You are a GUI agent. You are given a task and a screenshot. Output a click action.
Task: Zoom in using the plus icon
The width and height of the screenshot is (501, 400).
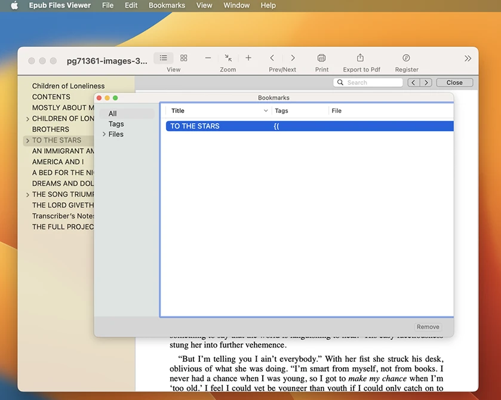pos(248,58)
